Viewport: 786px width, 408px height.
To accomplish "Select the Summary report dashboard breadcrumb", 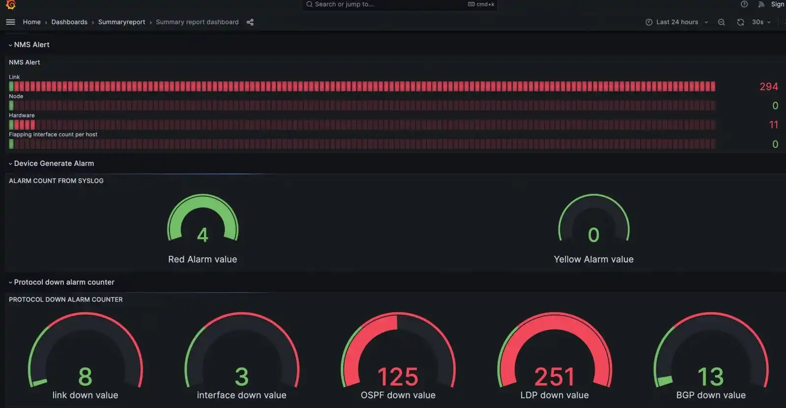I will click(197, 22).
